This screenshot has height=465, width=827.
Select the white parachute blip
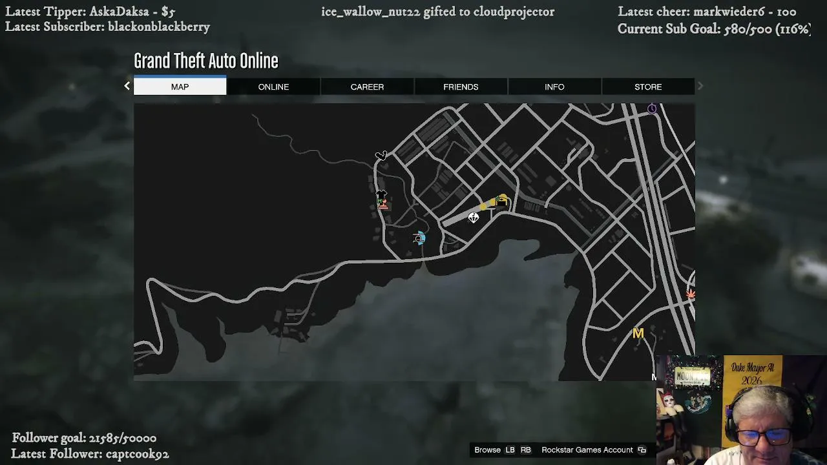tap(474, 218)
